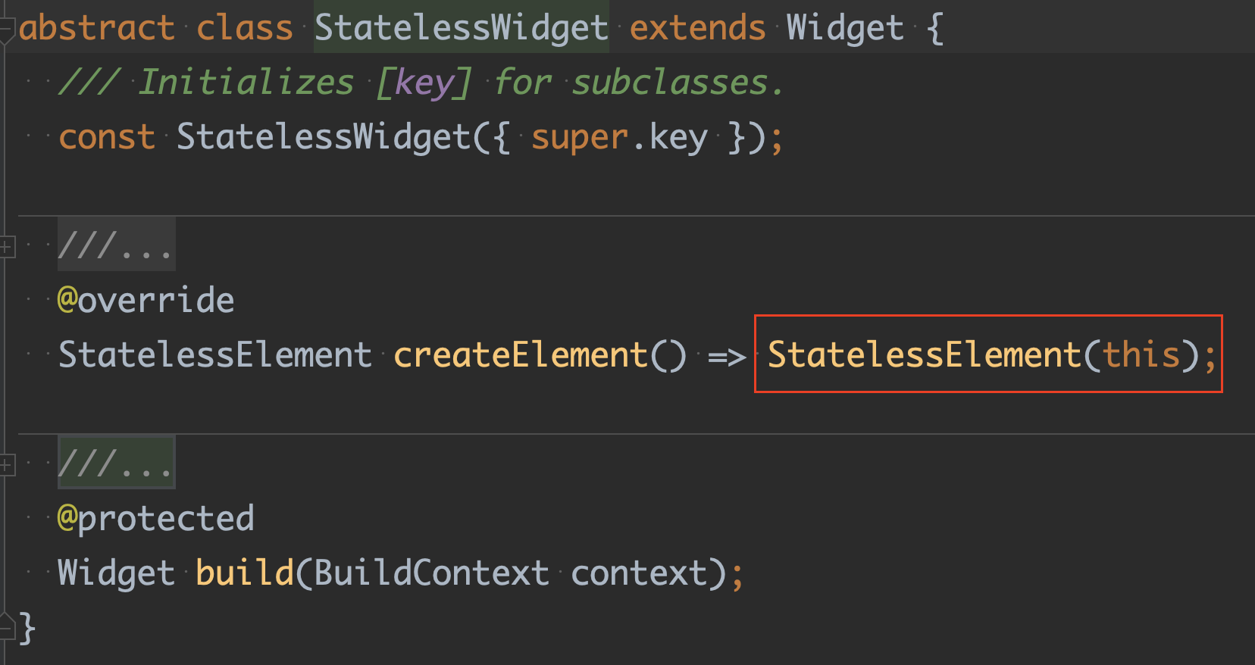The height and width of the screenshot is (665, 1255).
Task: Place the cursor on the build method name
Action: 245,573
